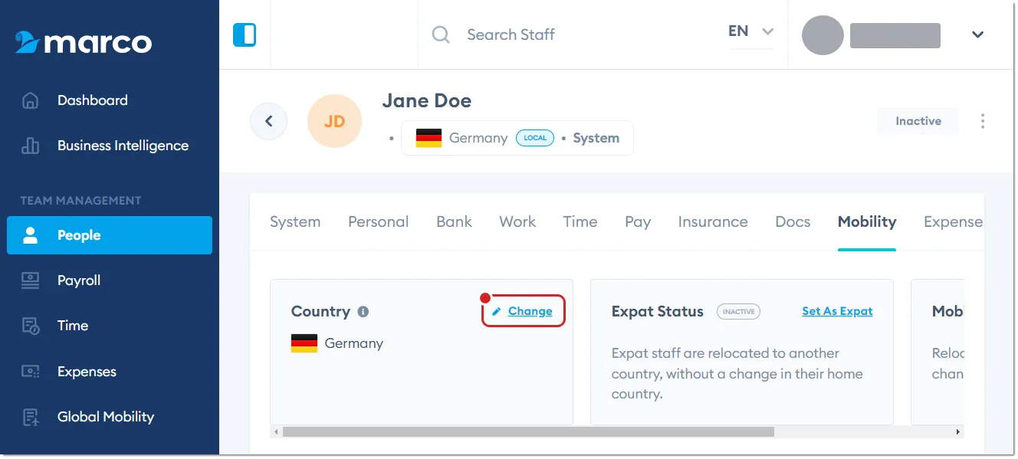Click the Expat Status heading
1018x459 pixels.
(658, 312)
